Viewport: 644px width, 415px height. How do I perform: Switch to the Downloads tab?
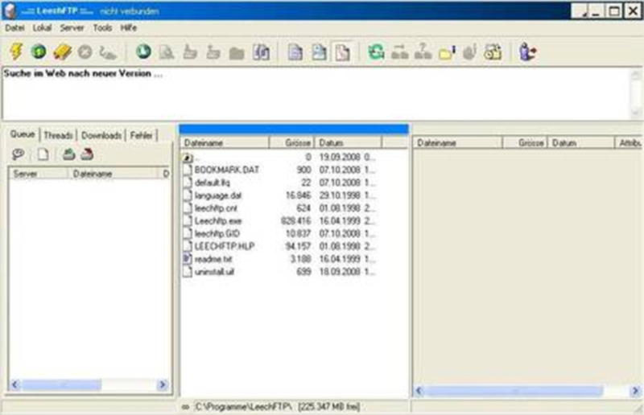[x=101, y=135]
